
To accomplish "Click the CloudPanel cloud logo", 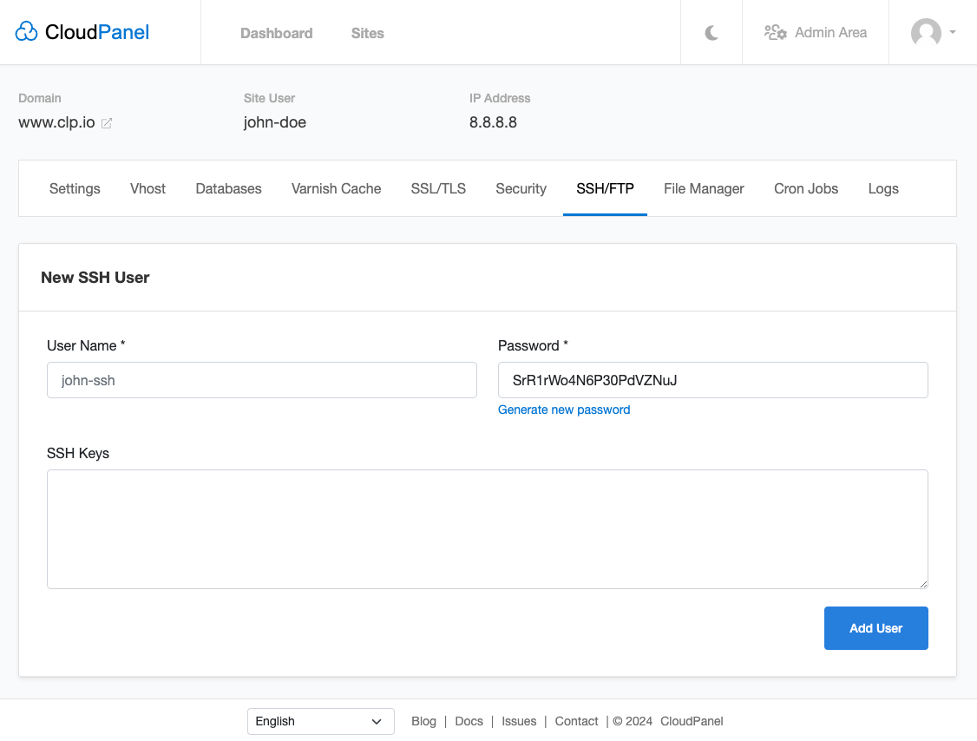I will pos(26,31).
